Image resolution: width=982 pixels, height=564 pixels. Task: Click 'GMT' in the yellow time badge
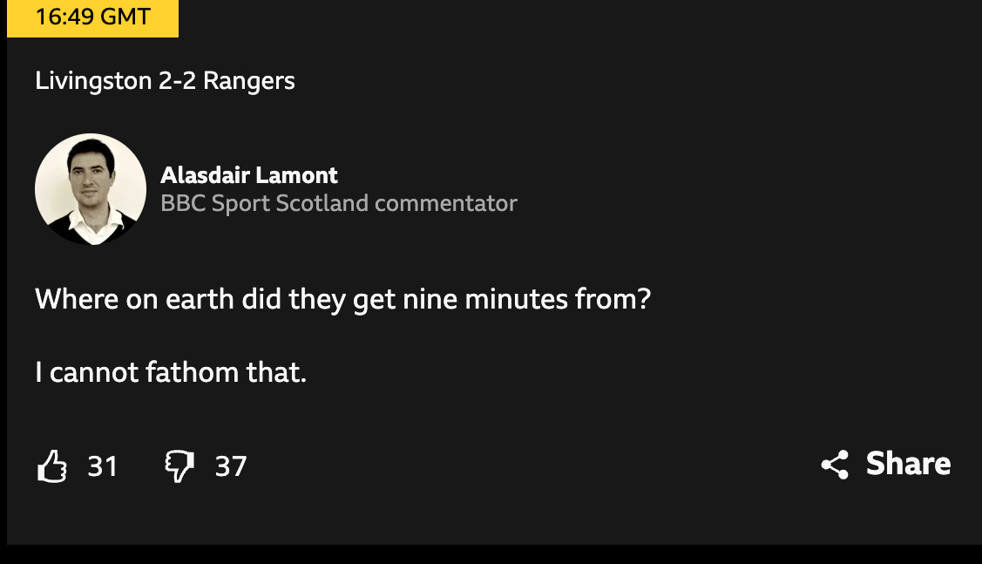coord(123,17)
